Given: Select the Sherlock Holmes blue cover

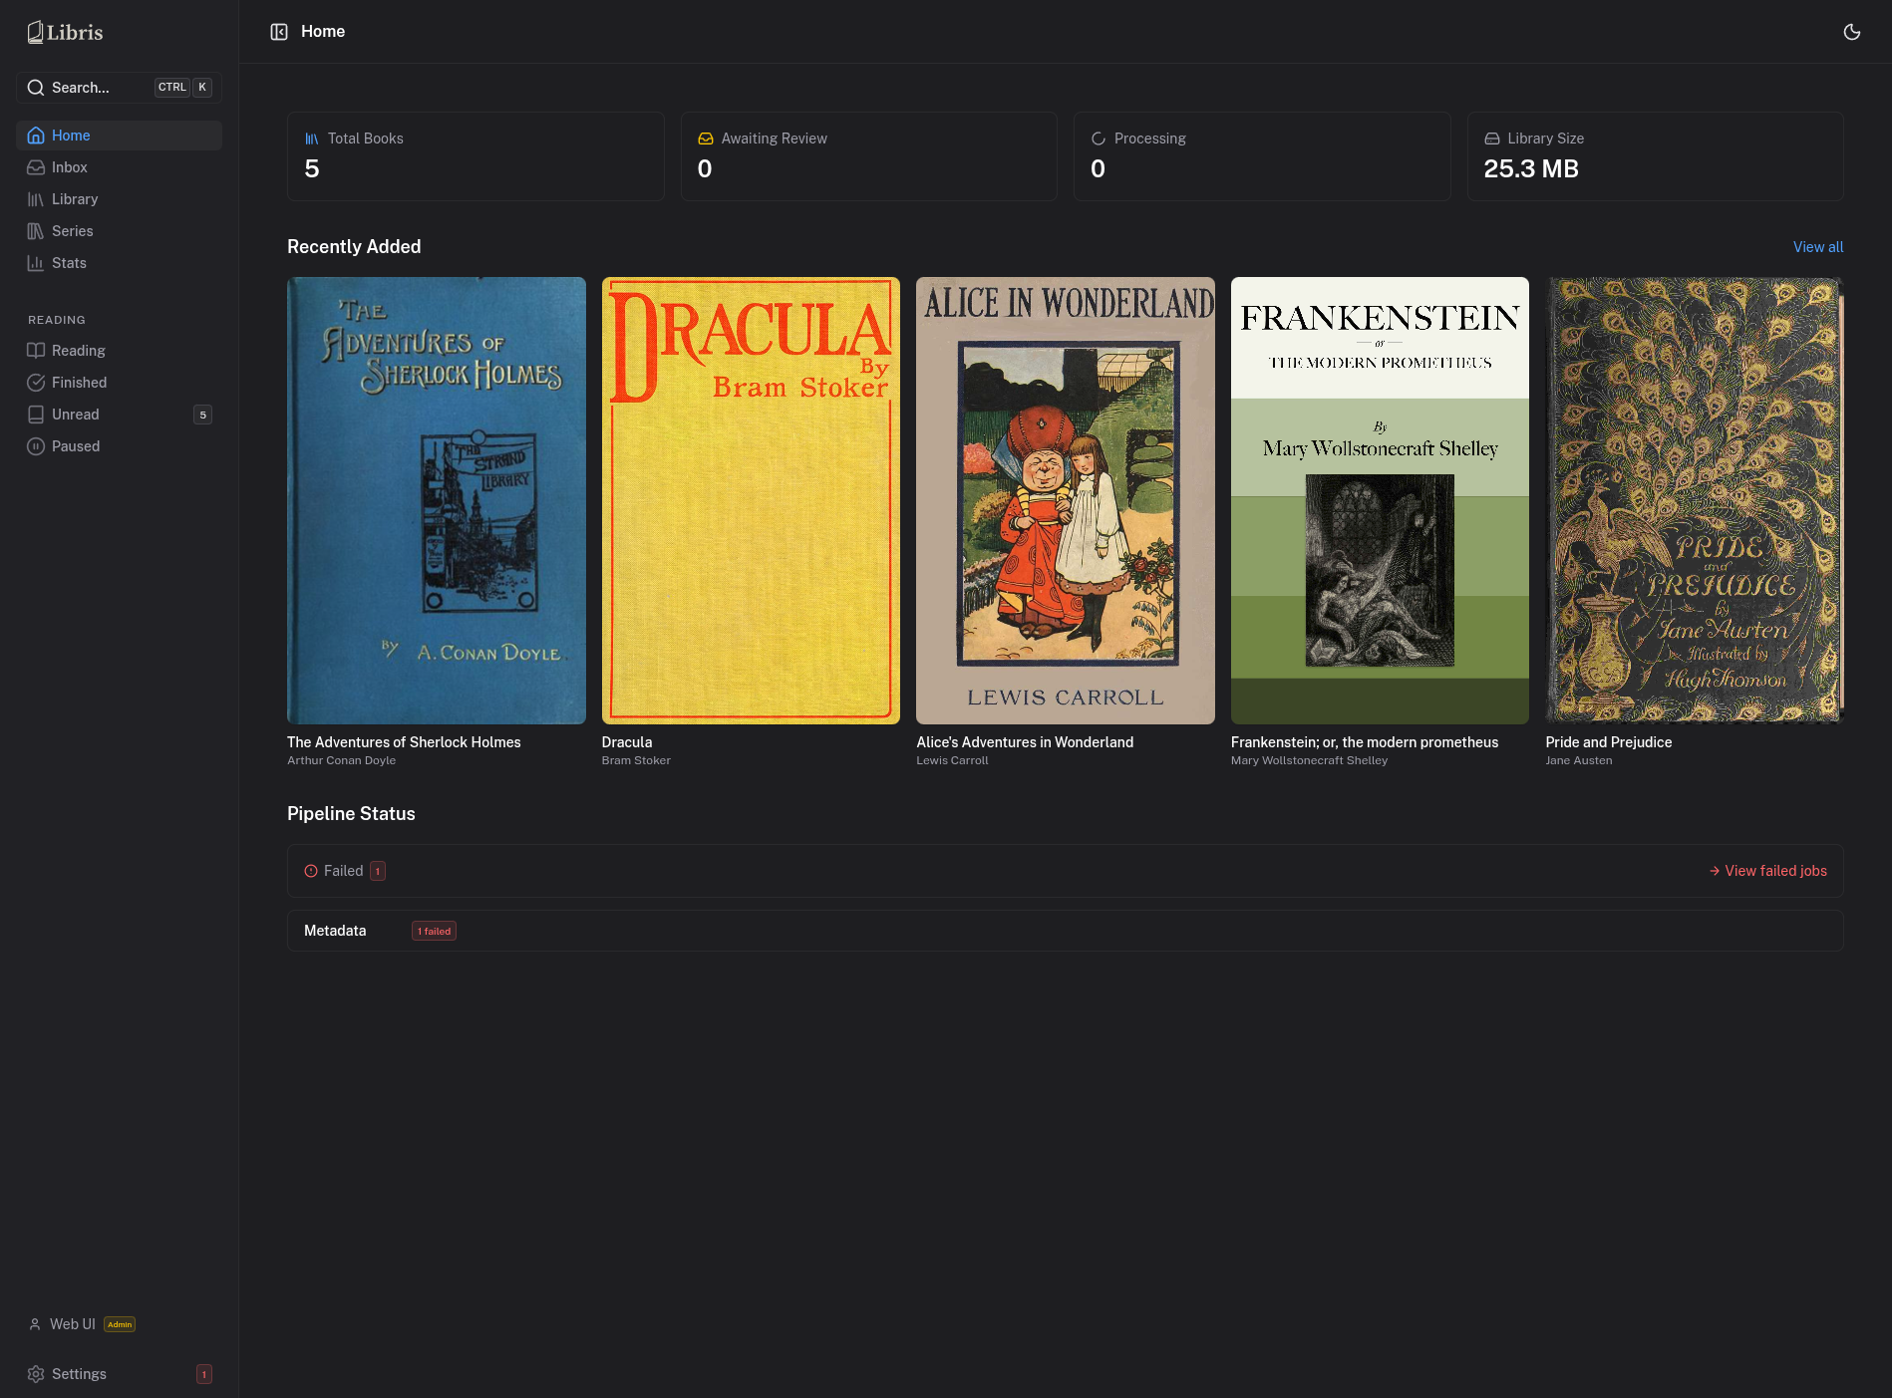Looking at the screenshot, I should (x=437, y=500).
